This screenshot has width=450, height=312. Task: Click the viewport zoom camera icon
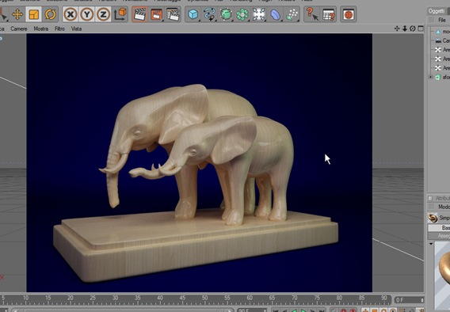tap(405, 29)
